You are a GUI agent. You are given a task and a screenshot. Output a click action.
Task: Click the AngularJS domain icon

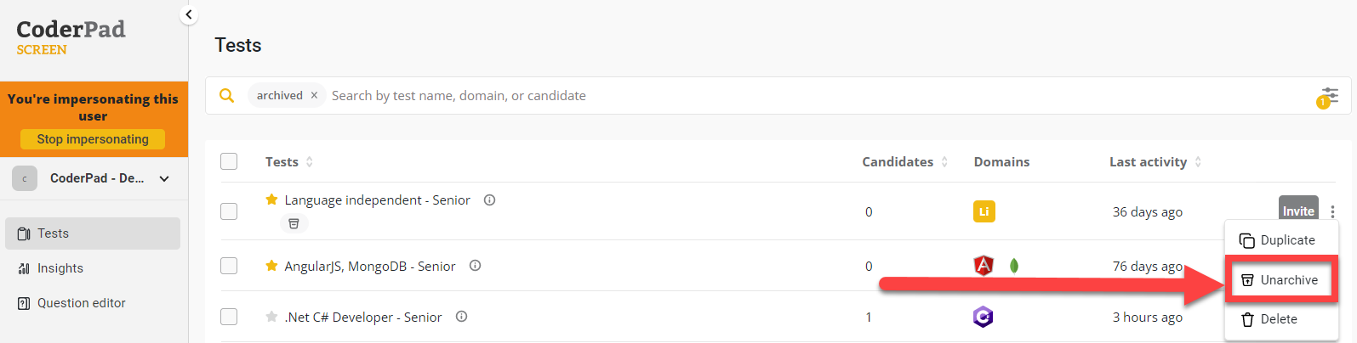coord(984,266)
